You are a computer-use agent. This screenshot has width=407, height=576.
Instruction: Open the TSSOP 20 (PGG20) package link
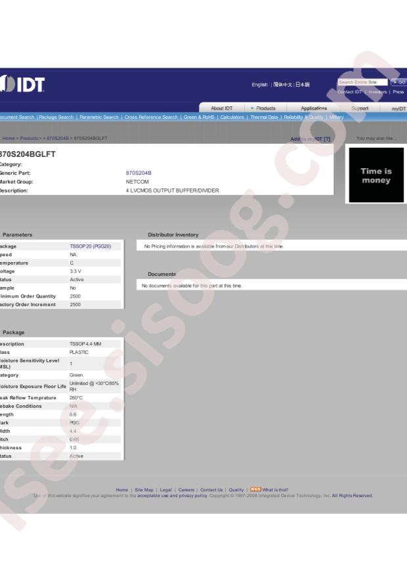click(x=91, y=246)
